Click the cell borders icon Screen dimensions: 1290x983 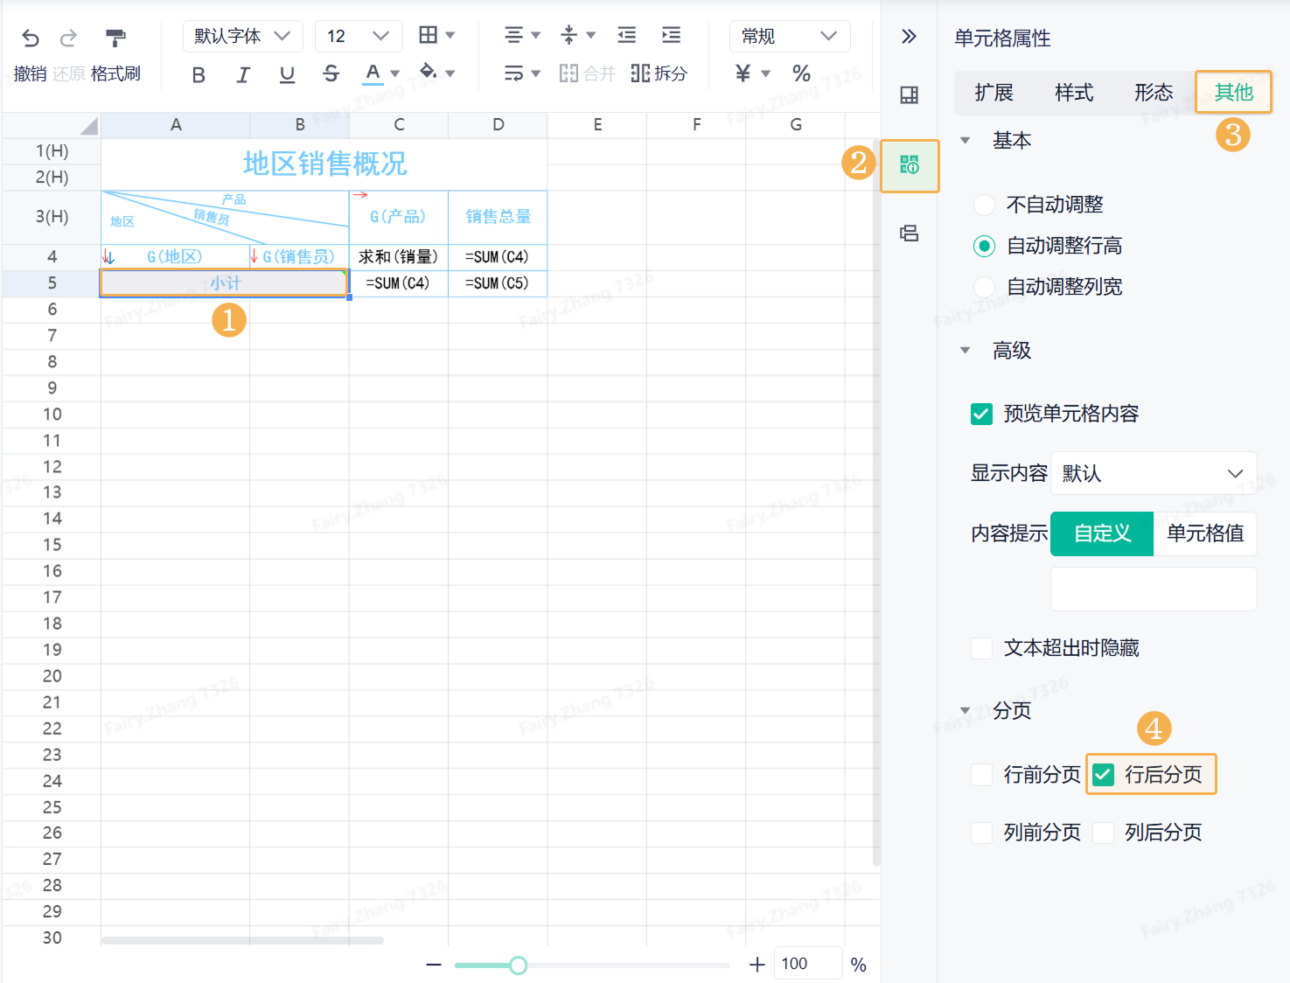[428, 35]
